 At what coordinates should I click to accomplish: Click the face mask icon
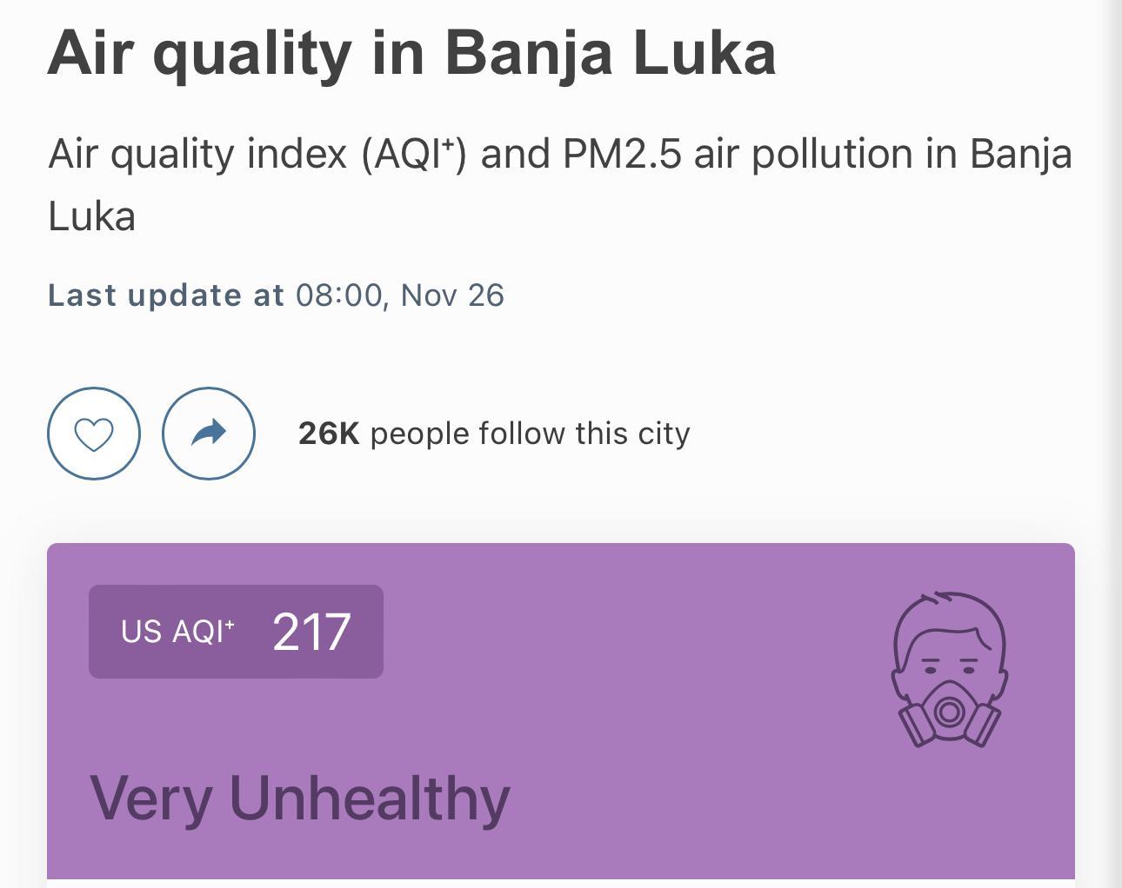pyautogui.click(x=950, y=670)
